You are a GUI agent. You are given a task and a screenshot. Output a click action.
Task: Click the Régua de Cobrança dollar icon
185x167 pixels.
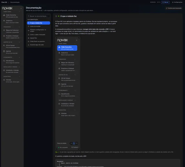4,30
